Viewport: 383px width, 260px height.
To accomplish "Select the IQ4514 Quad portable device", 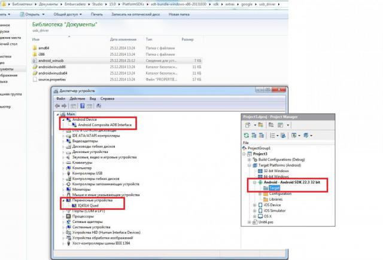I will (88, 206).
